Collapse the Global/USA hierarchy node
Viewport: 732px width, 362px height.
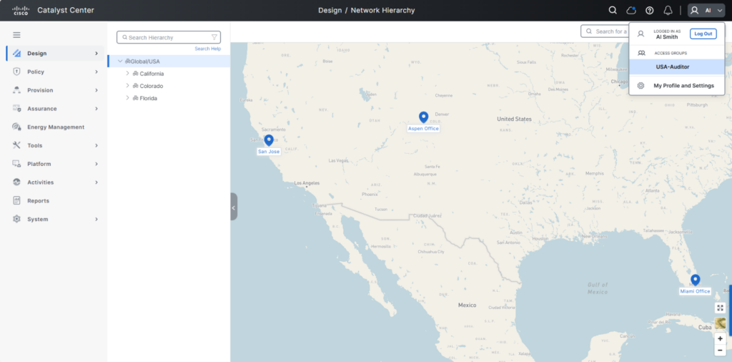120,62
